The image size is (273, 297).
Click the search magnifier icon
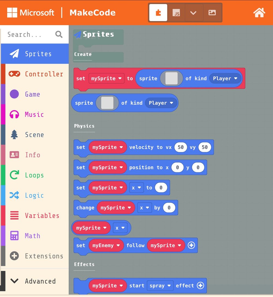point(59,34)
